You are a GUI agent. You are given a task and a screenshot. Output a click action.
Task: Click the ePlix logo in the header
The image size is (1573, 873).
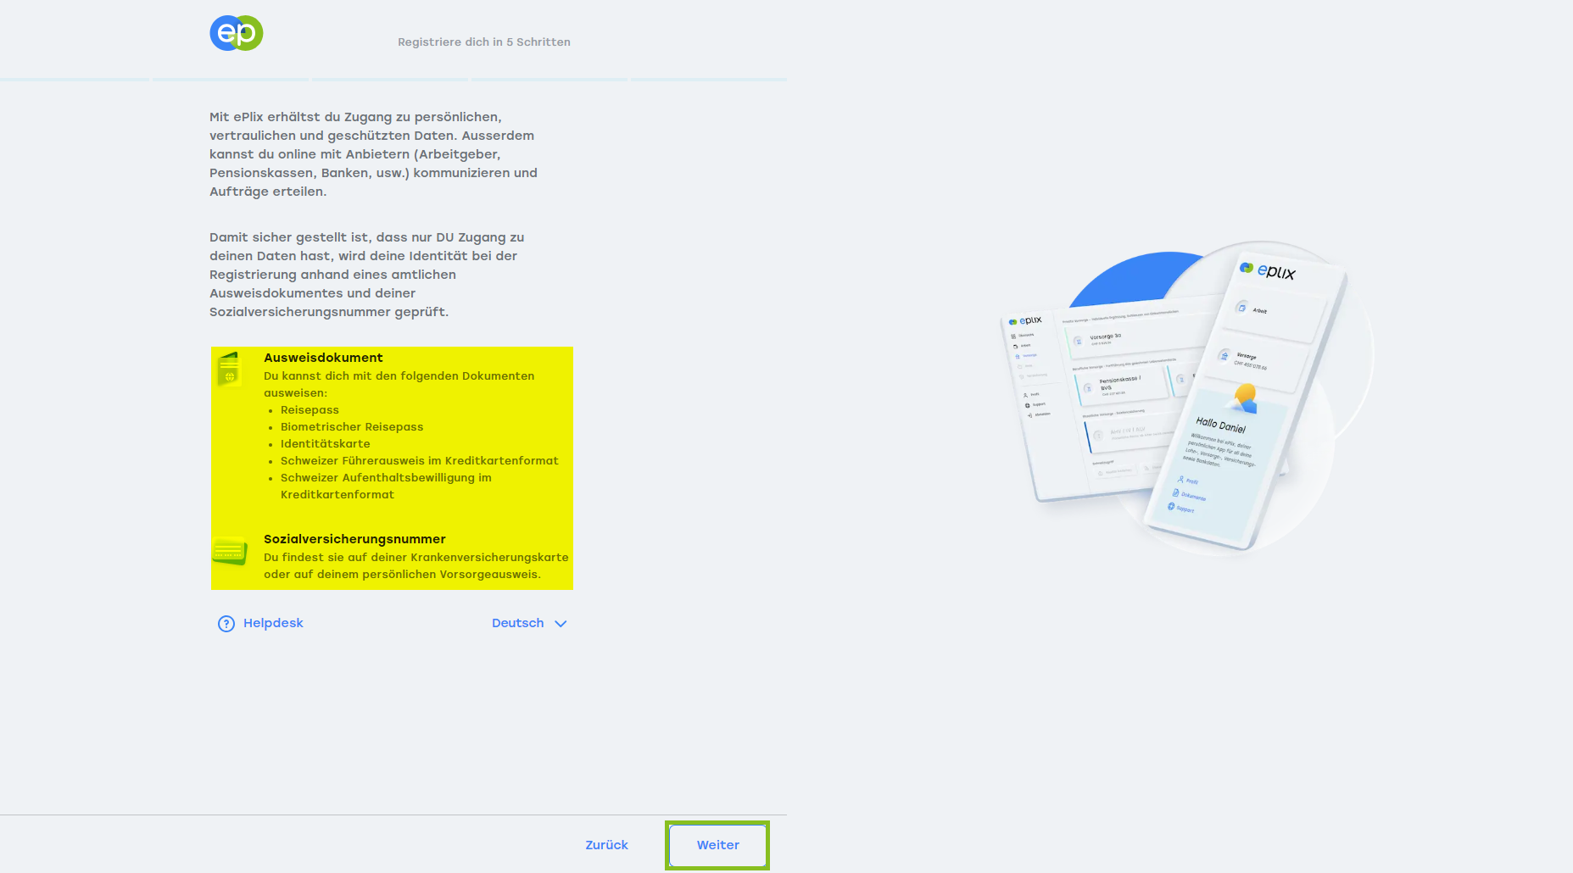236,33
